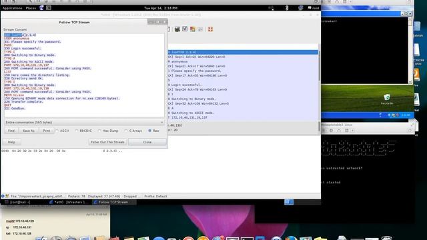Click the network icon in Kali panel
Viewport: 427px width, 240px height.
tap(301, 8)
